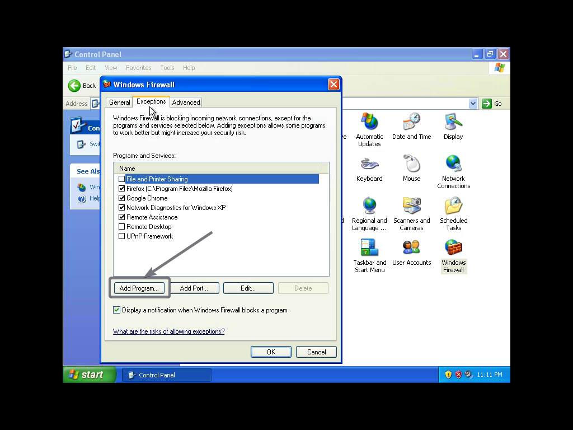Open the Help menu
Screen dimensions: 573x430
pos(189,68)
